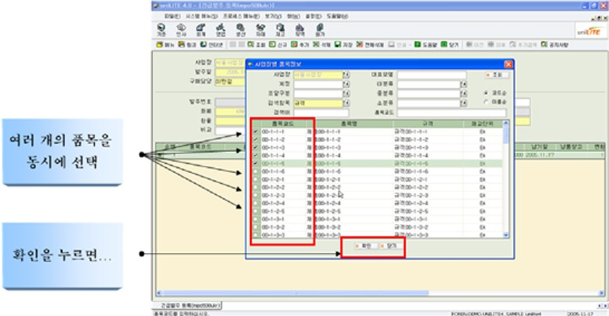The width and height of the screenshot is (609, 316).
Task: Check the checkbox for item 00-1-1-6
Action: pos(255,171)
